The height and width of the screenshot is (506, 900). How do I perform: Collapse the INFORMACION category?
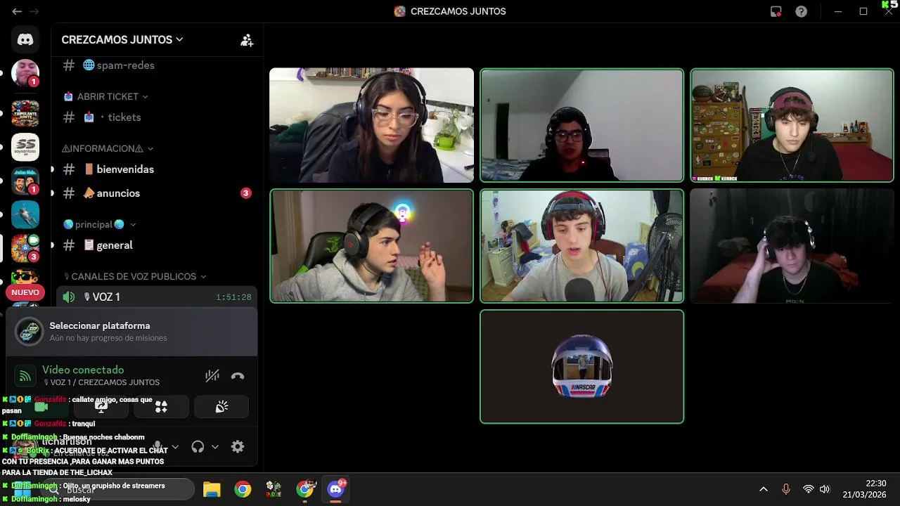coord(108,148)
